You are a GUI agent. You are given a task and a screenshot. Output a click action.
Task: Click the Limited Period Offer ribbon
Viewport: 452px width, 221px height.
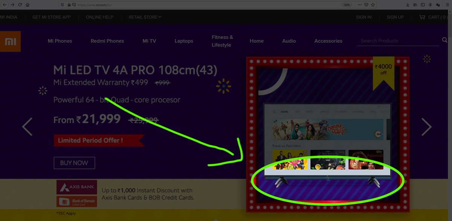click(x=99, y=140)
